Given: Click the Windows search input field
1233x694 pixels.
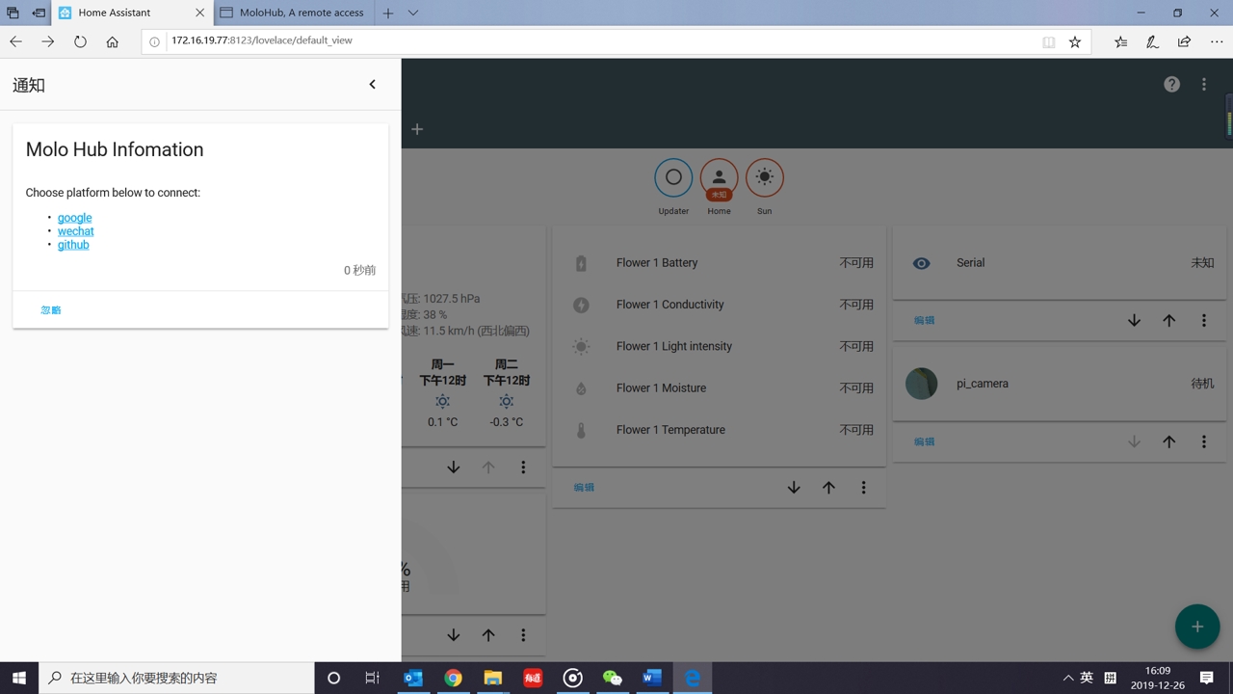Looking at the screenshot, I should [x=173, y=678].
